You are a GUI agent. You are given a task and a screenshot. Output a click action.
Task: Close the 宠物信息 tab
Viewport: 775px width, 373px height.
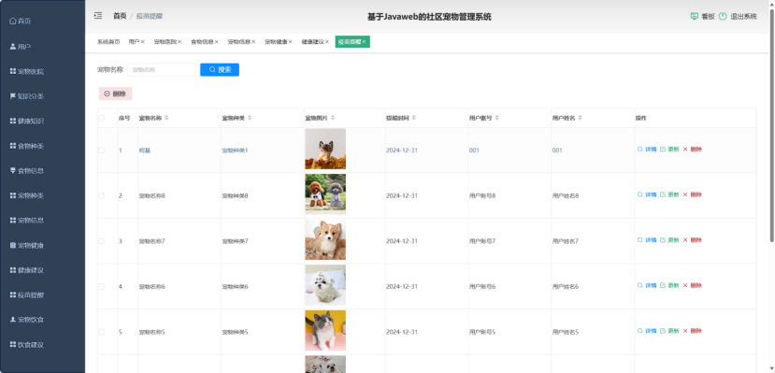point(253,42)
